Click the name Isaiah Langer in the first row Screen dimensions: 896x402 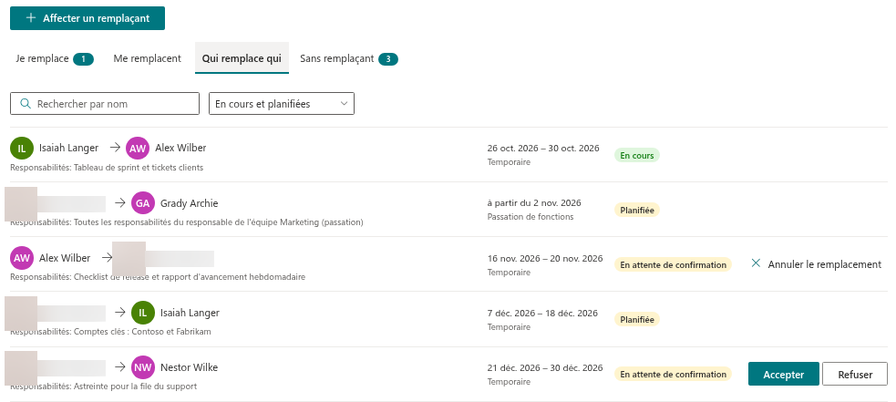tap(68, 148)
